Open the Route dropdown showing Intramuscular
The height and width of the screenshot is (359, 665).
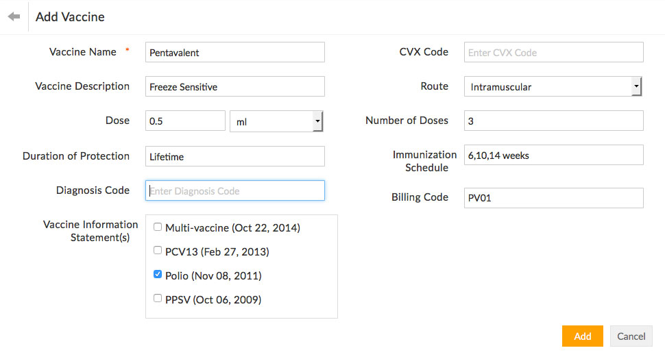coord(553,86)
